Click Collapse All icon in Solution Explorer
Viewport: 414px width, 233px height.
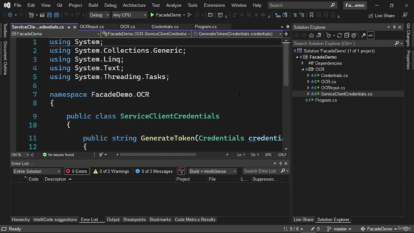pos(347,36)
